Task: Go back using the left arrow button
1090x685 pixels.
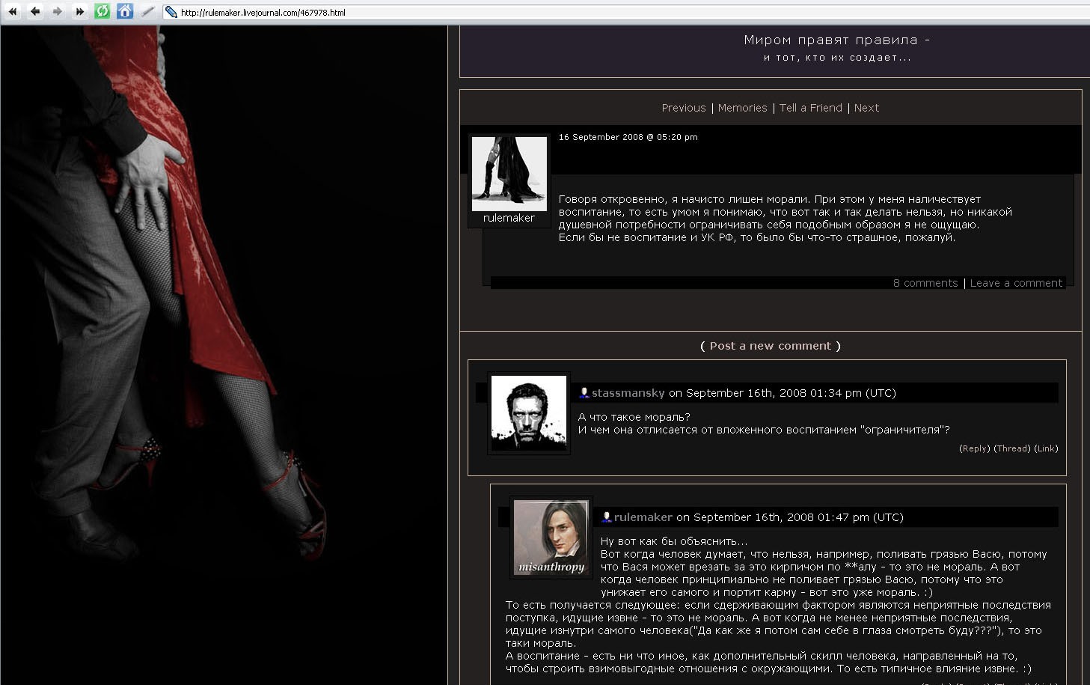Action: 35,11
